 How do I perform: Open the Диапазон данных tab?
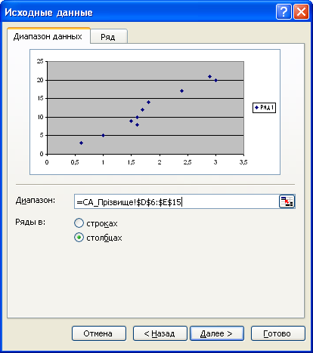point(48,36)
